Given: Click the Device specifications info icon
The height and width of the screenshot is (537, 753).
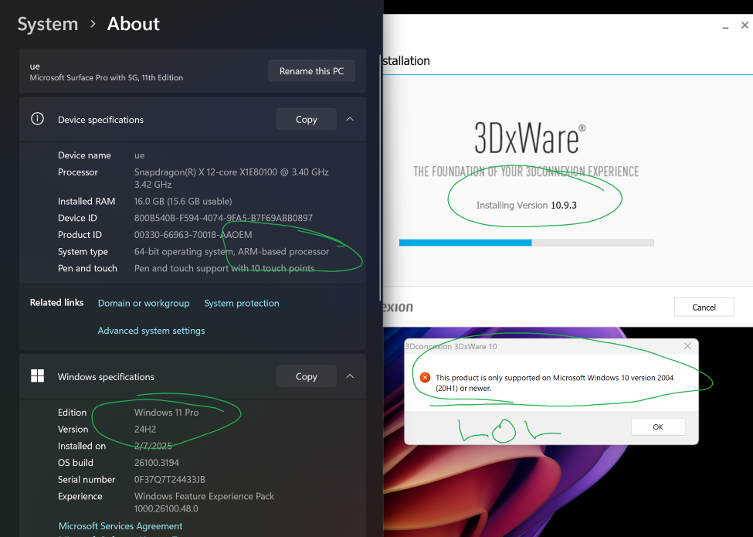Looking at the screenshot, I should click(37, 119).
